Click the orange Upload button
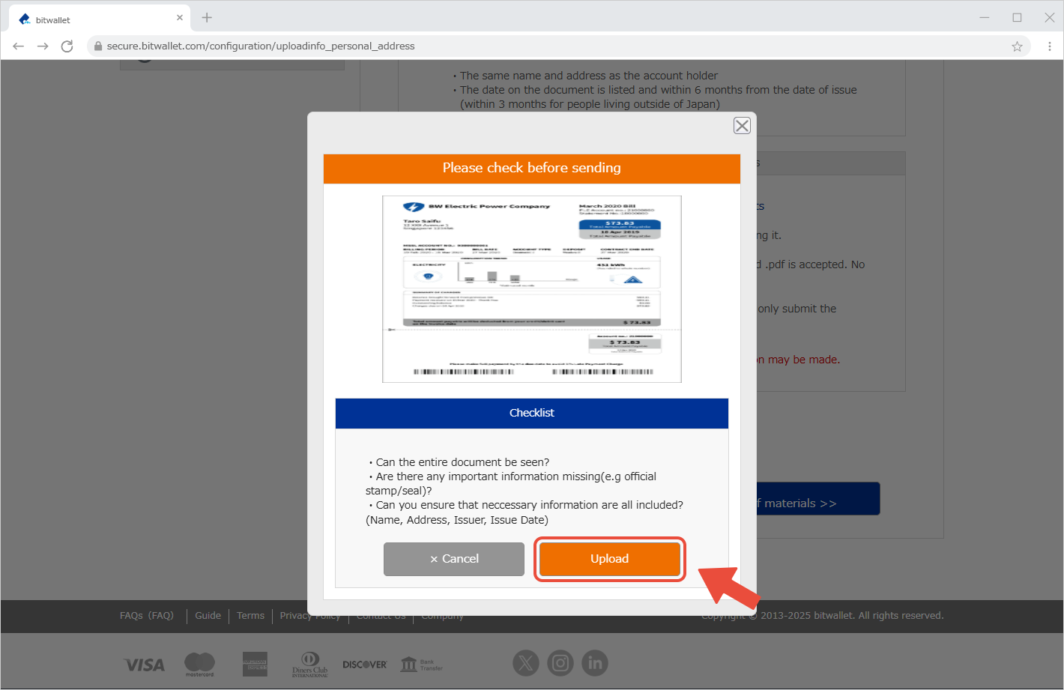This screenshot has width=1064, height=690. tap(609, 559)
